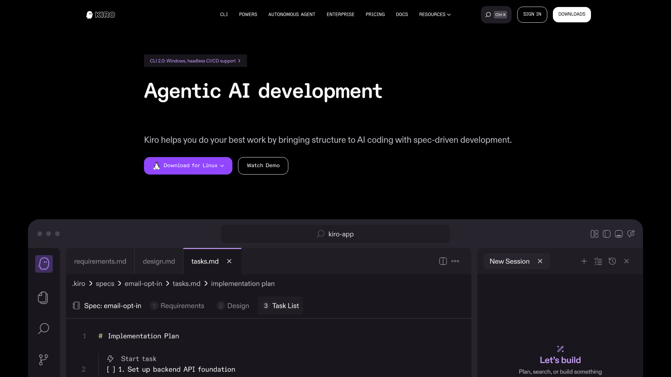Screen dimensions: 671x377
Task: Click the layout grid icon in app title bar
Action: point(594,234)
